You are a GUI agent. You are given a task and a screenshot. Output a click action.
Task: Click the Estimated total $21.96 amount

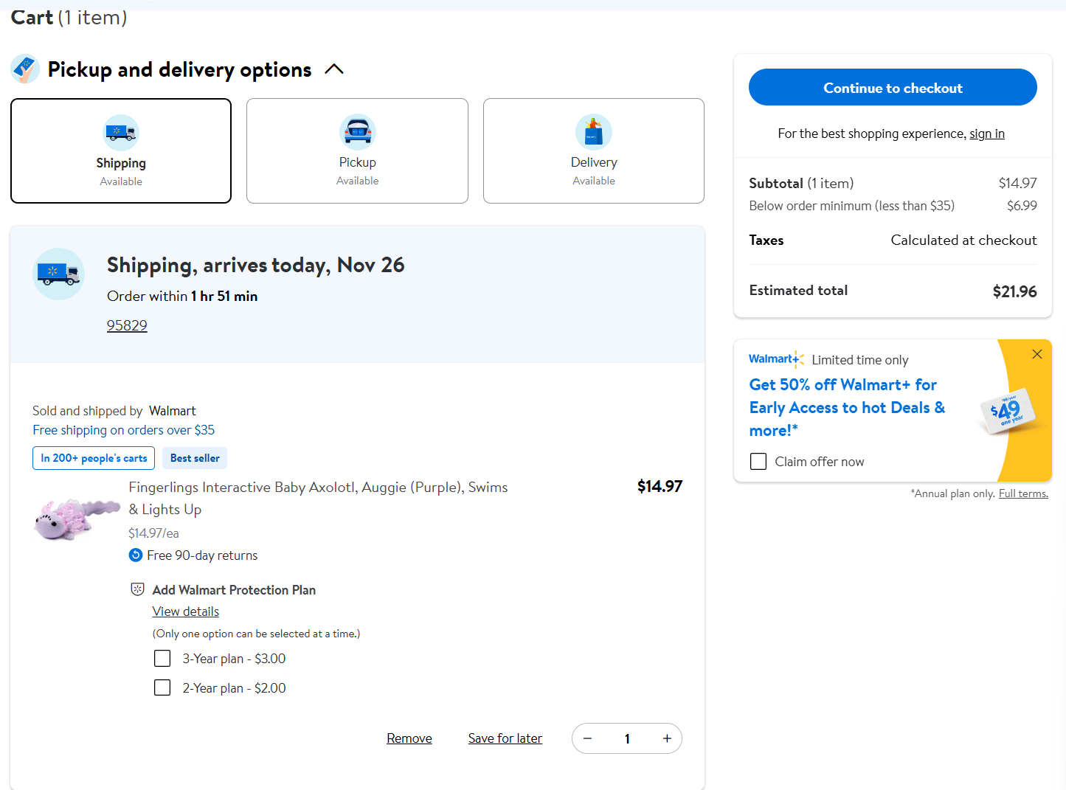[1015, 291]
